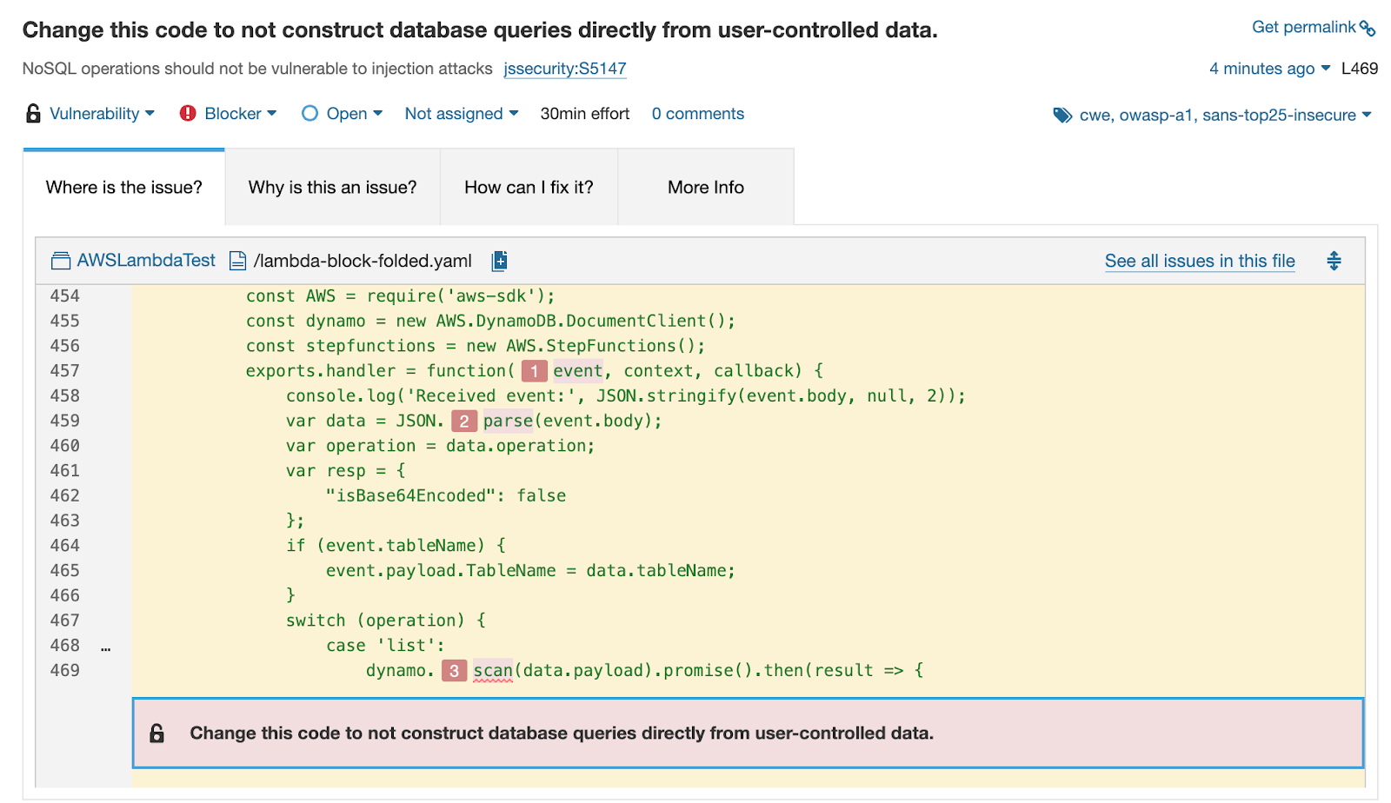Screen dimensions: 1391x803
Task: Open the Not assigned assignee dropdown
Action: coord(461,114)
